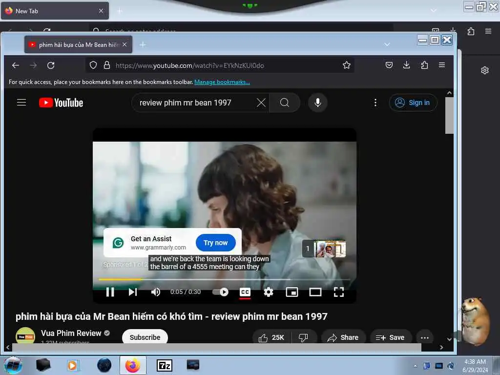Open Manage bookmarks link

222,82
